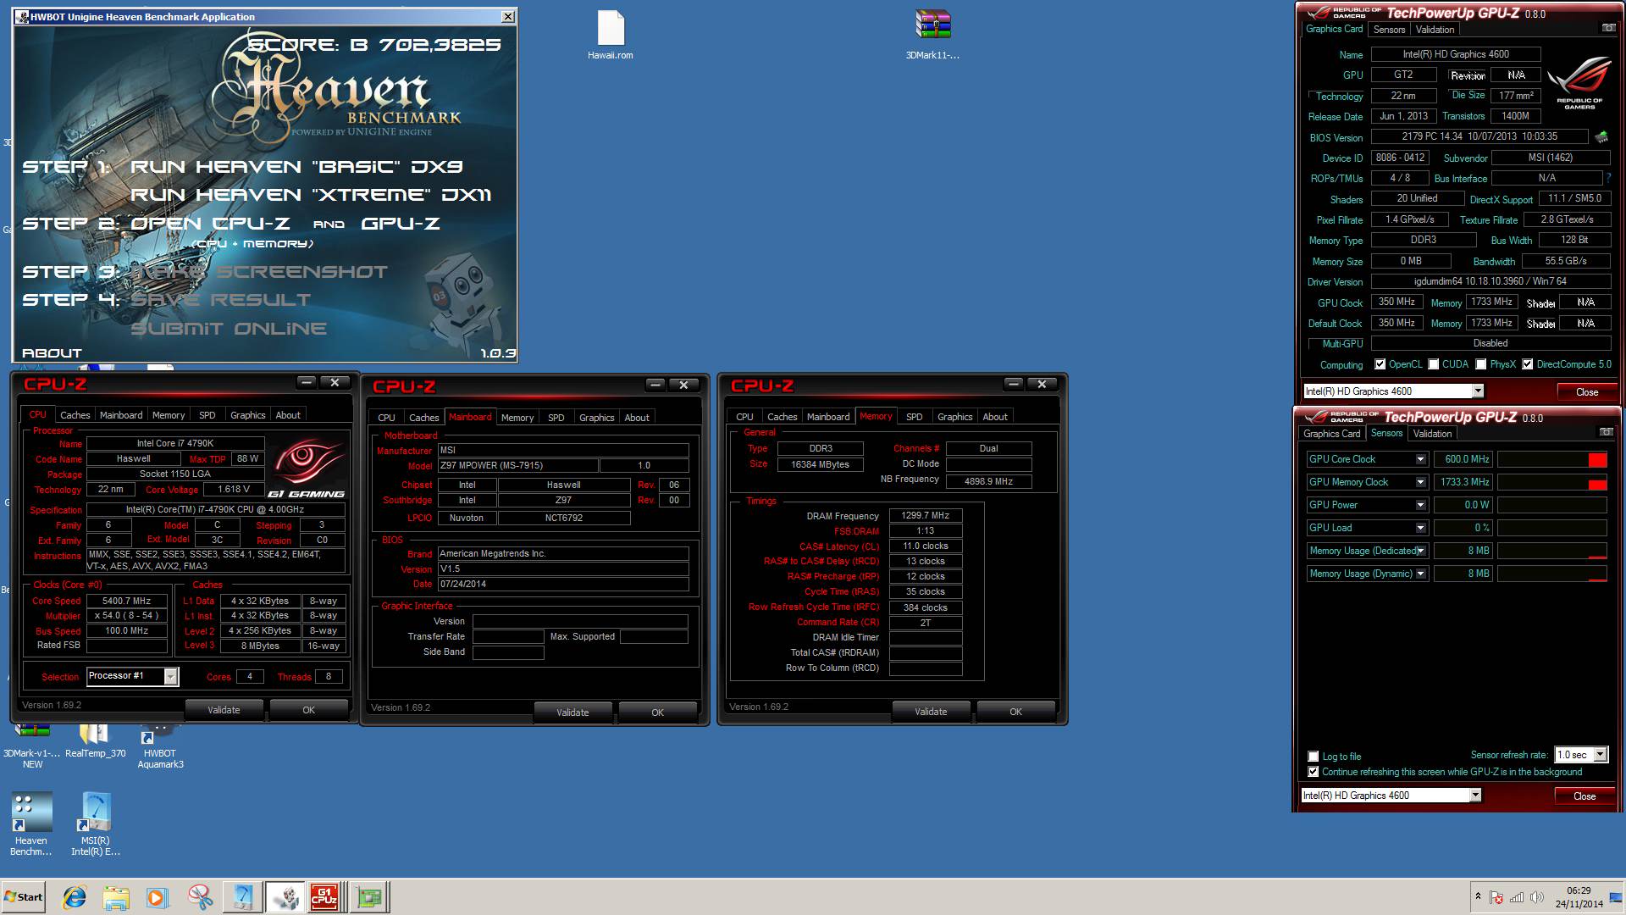Screen dimensions: 1626x915
Task: Select HWBOT Aquamark3 desktop icon
Action: [x=160, y=746]
